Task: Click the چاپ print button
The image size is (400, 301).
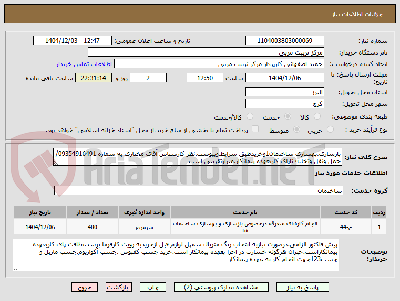Action: click(153, 287)
